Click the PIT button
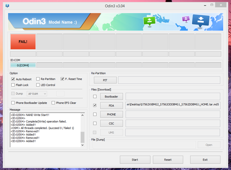Screen dimensions: 231x170 [105, 80]
